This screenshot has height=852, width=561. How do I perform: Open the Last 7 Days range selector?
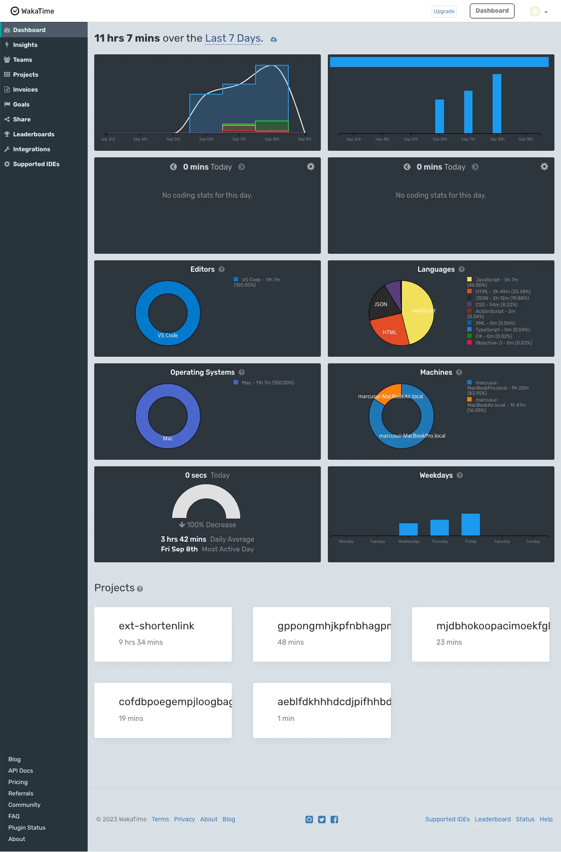point(233,39)
